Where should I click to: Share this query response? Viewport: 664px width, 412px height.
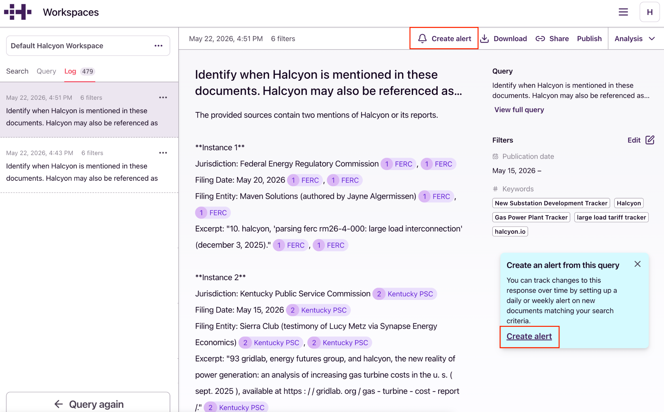tap(552, 39)
